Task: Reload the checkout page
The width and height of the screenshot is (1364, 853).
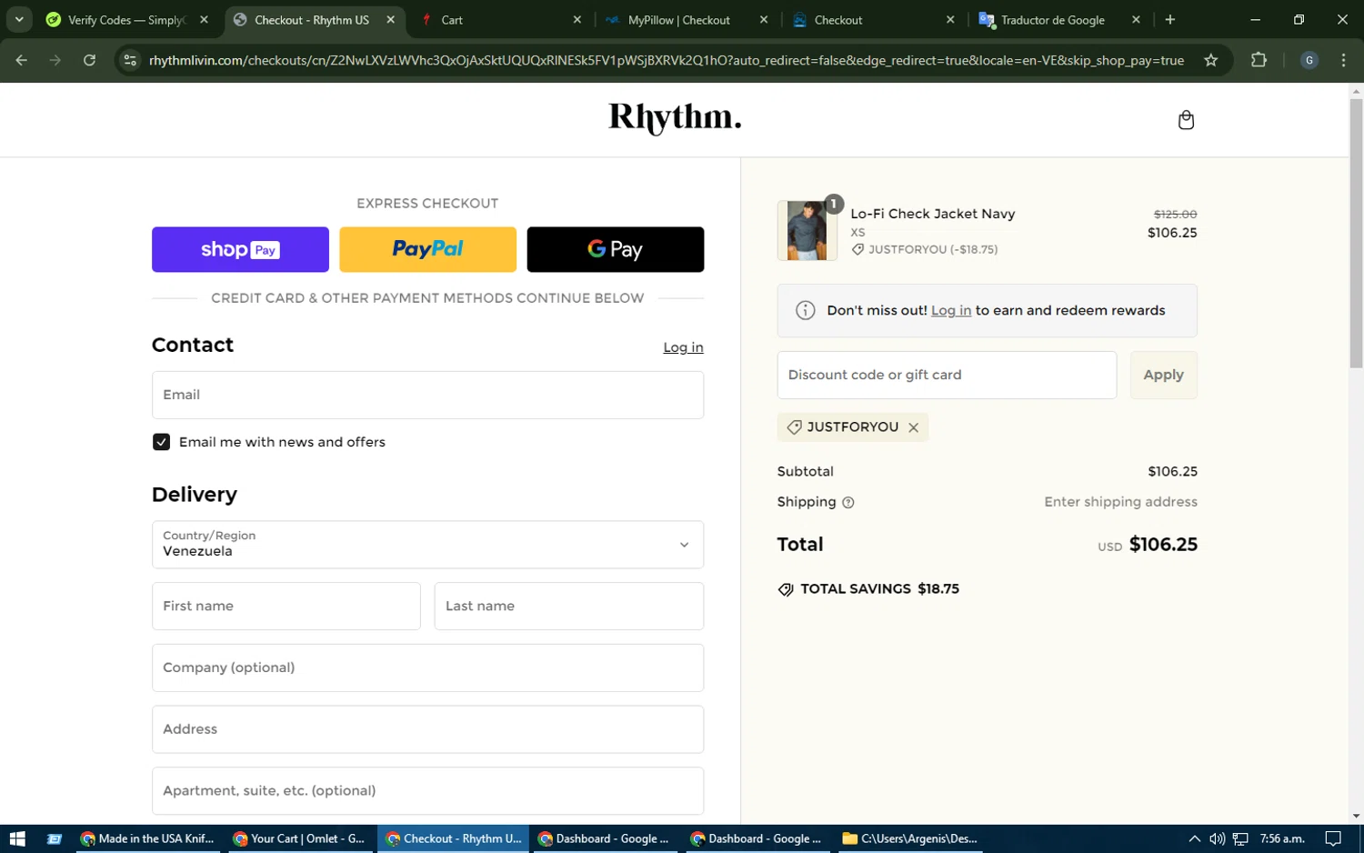Action: pos(89,60)
